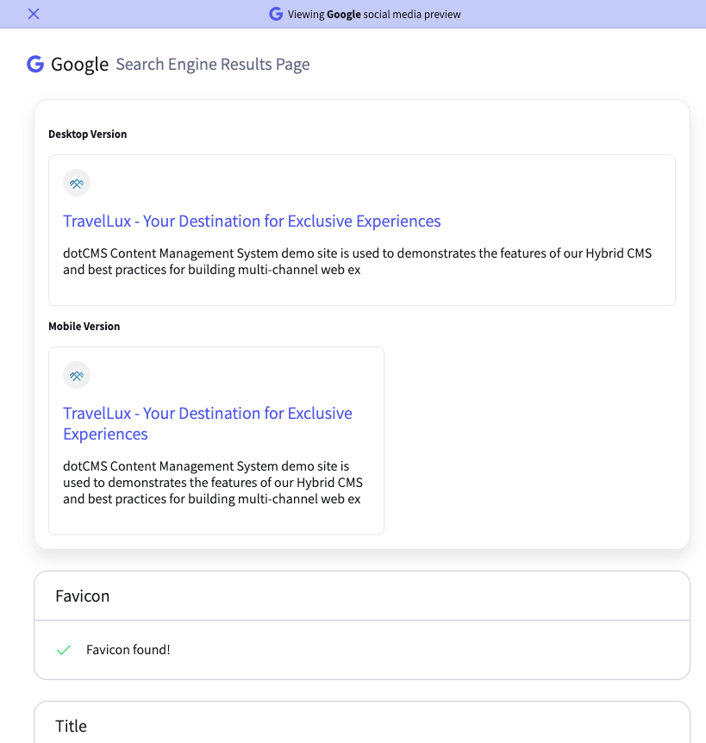Image resolution: width=706 pixels, height=743 pixels.
Task: Click the desktop version preview card
Action: click(x=362, y=230)
